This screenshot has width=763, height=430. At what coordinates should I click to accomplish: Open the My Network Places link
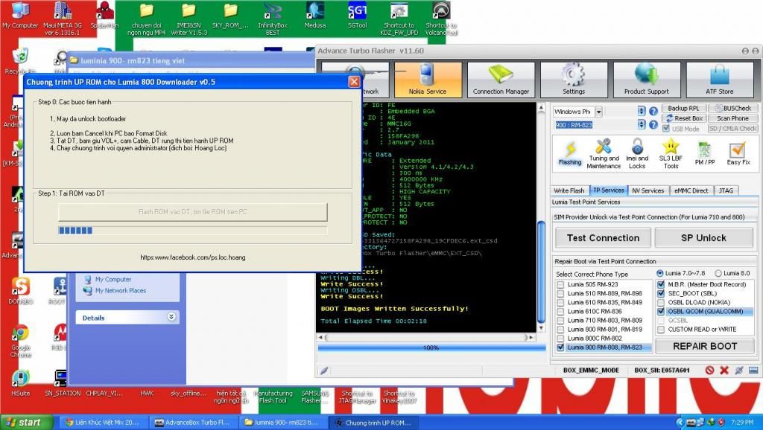(120, 291)
